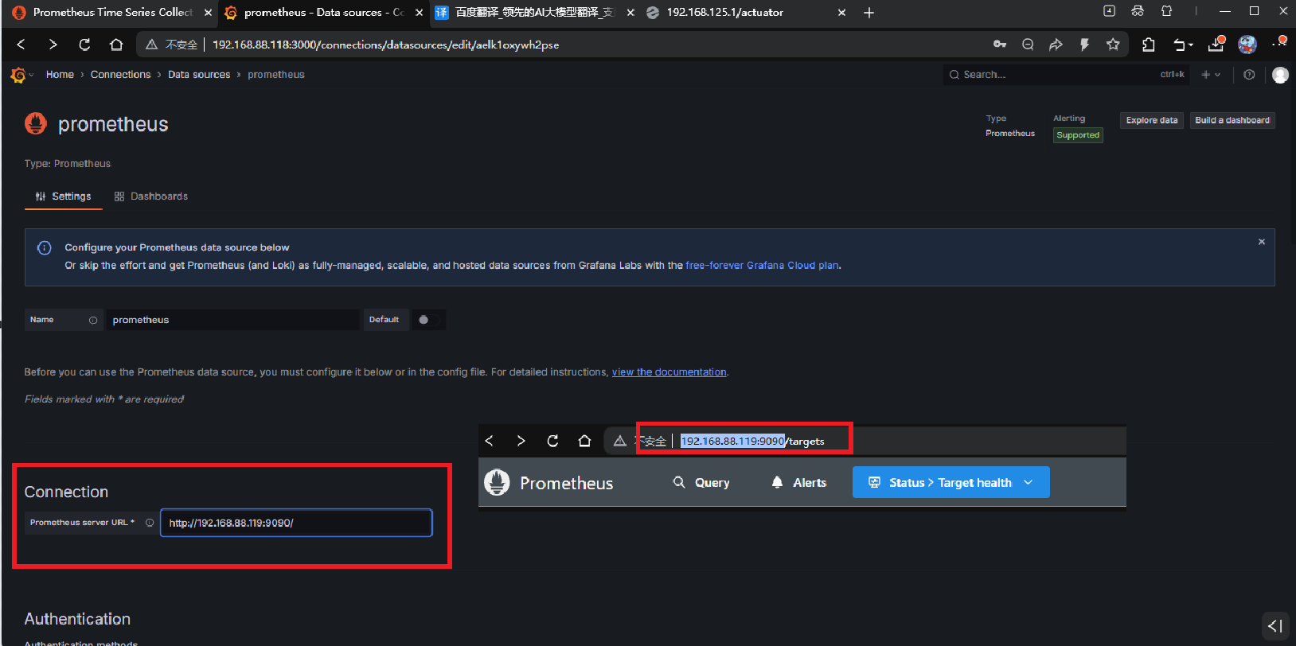
Task: Open the incognito glasses icon
Action: click(x=1138, y=11)
